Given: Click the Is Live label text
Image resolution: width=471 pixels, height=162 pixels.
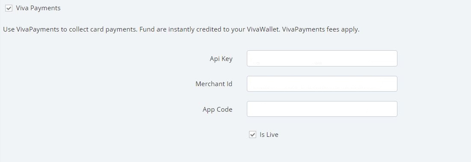Looking at the screenshot, I should point(269,134).
